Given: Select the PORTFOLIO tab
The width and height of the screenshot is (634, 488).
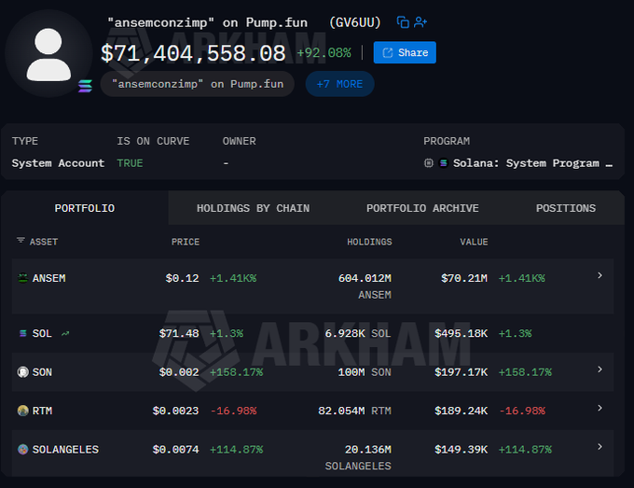Looking at the screenshot, I should [85, 208].
